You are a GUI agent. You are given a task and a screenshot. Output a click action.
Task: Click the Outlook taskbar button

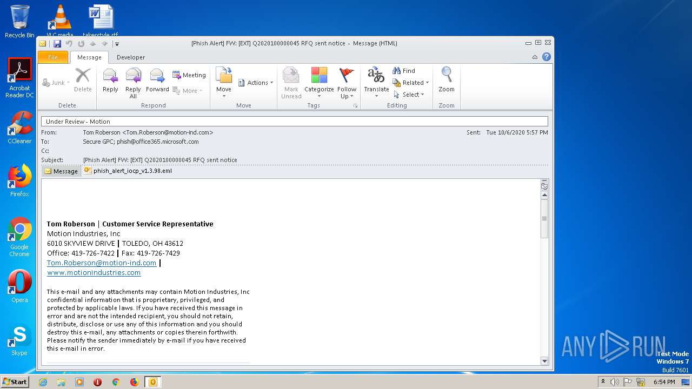pos(153,382)
